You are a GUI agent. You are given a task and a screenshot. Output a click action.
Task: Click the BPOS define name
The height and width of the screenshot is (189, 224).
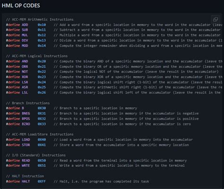[x=26, y=119]
